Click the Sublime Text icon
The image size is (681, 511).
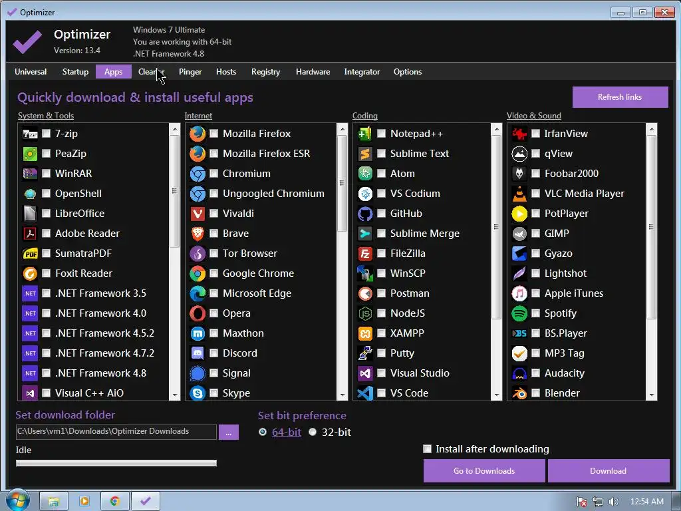[365, 154]
